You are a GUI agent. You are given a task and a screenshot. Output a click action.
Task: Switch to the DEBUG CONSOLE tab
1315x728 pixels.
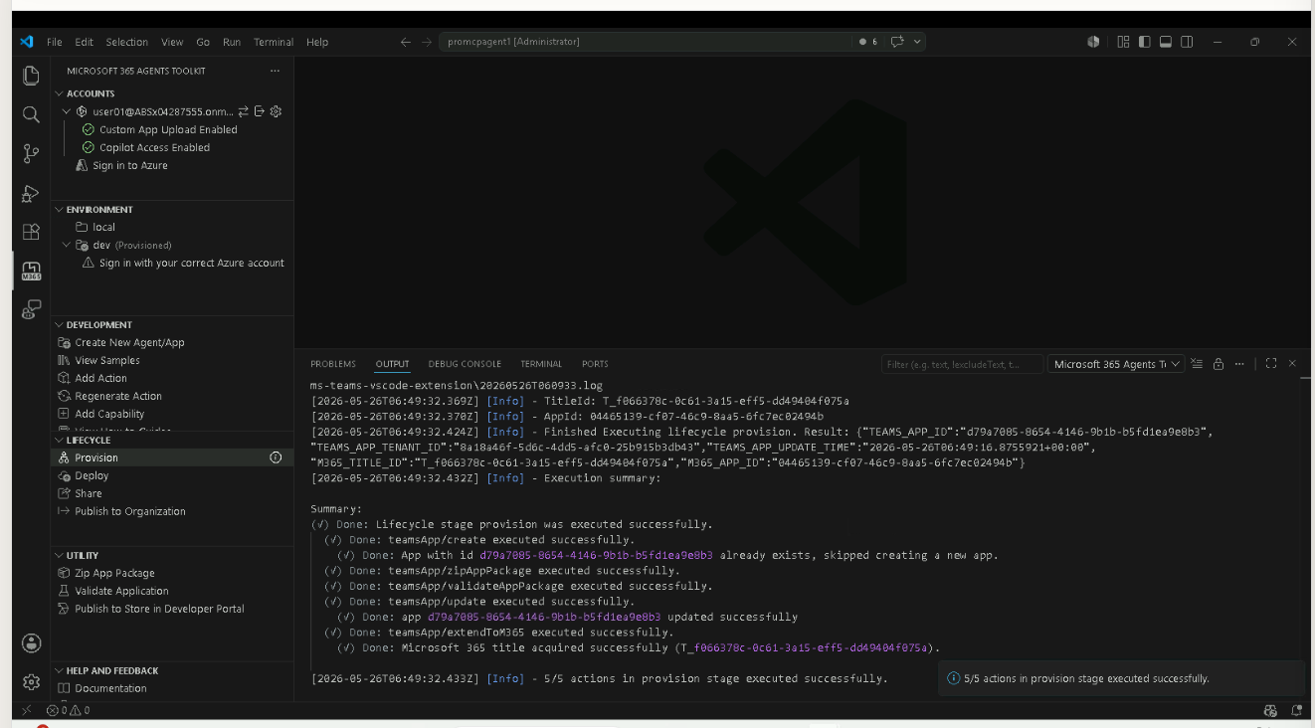point(465,364)
